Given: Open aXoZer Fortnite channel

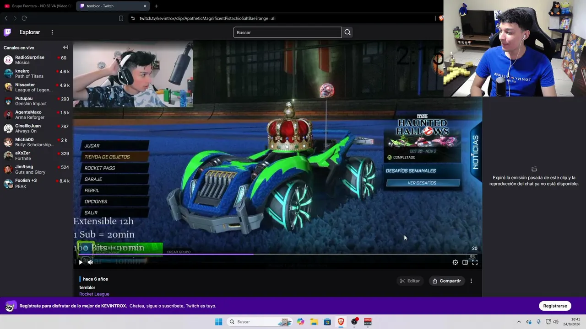Looking at the screenshot, I should 37,156.
